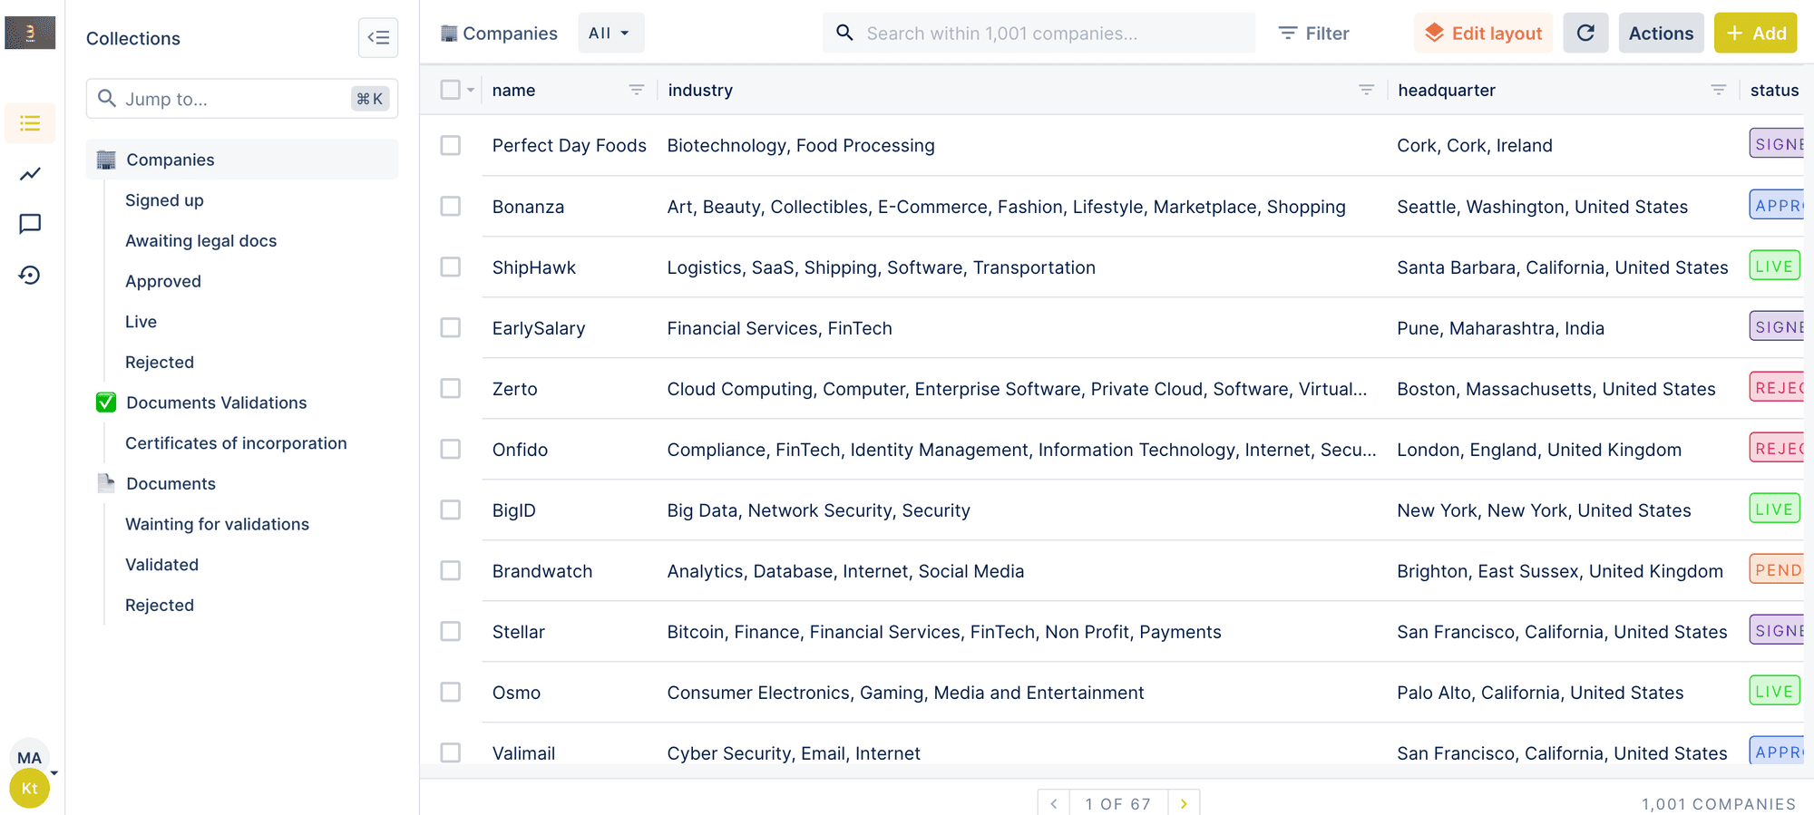Sort by the status column header
1814x815 pixels.
pyautogui.click(x=1774, y=90)
